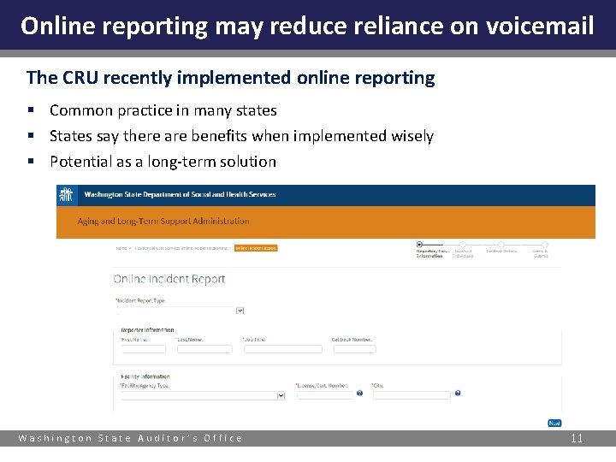
Task: Click the slide title about voicemail reliance
Action: click(x=307, y=27)
